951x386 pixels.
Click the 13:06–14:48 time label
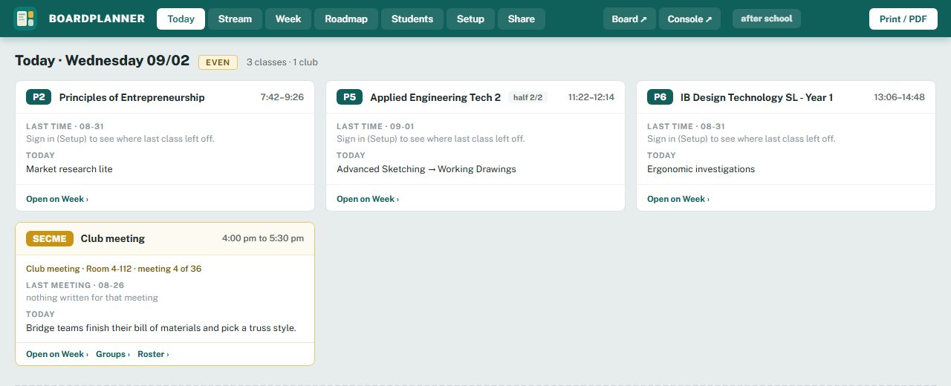tap(899, 97)
